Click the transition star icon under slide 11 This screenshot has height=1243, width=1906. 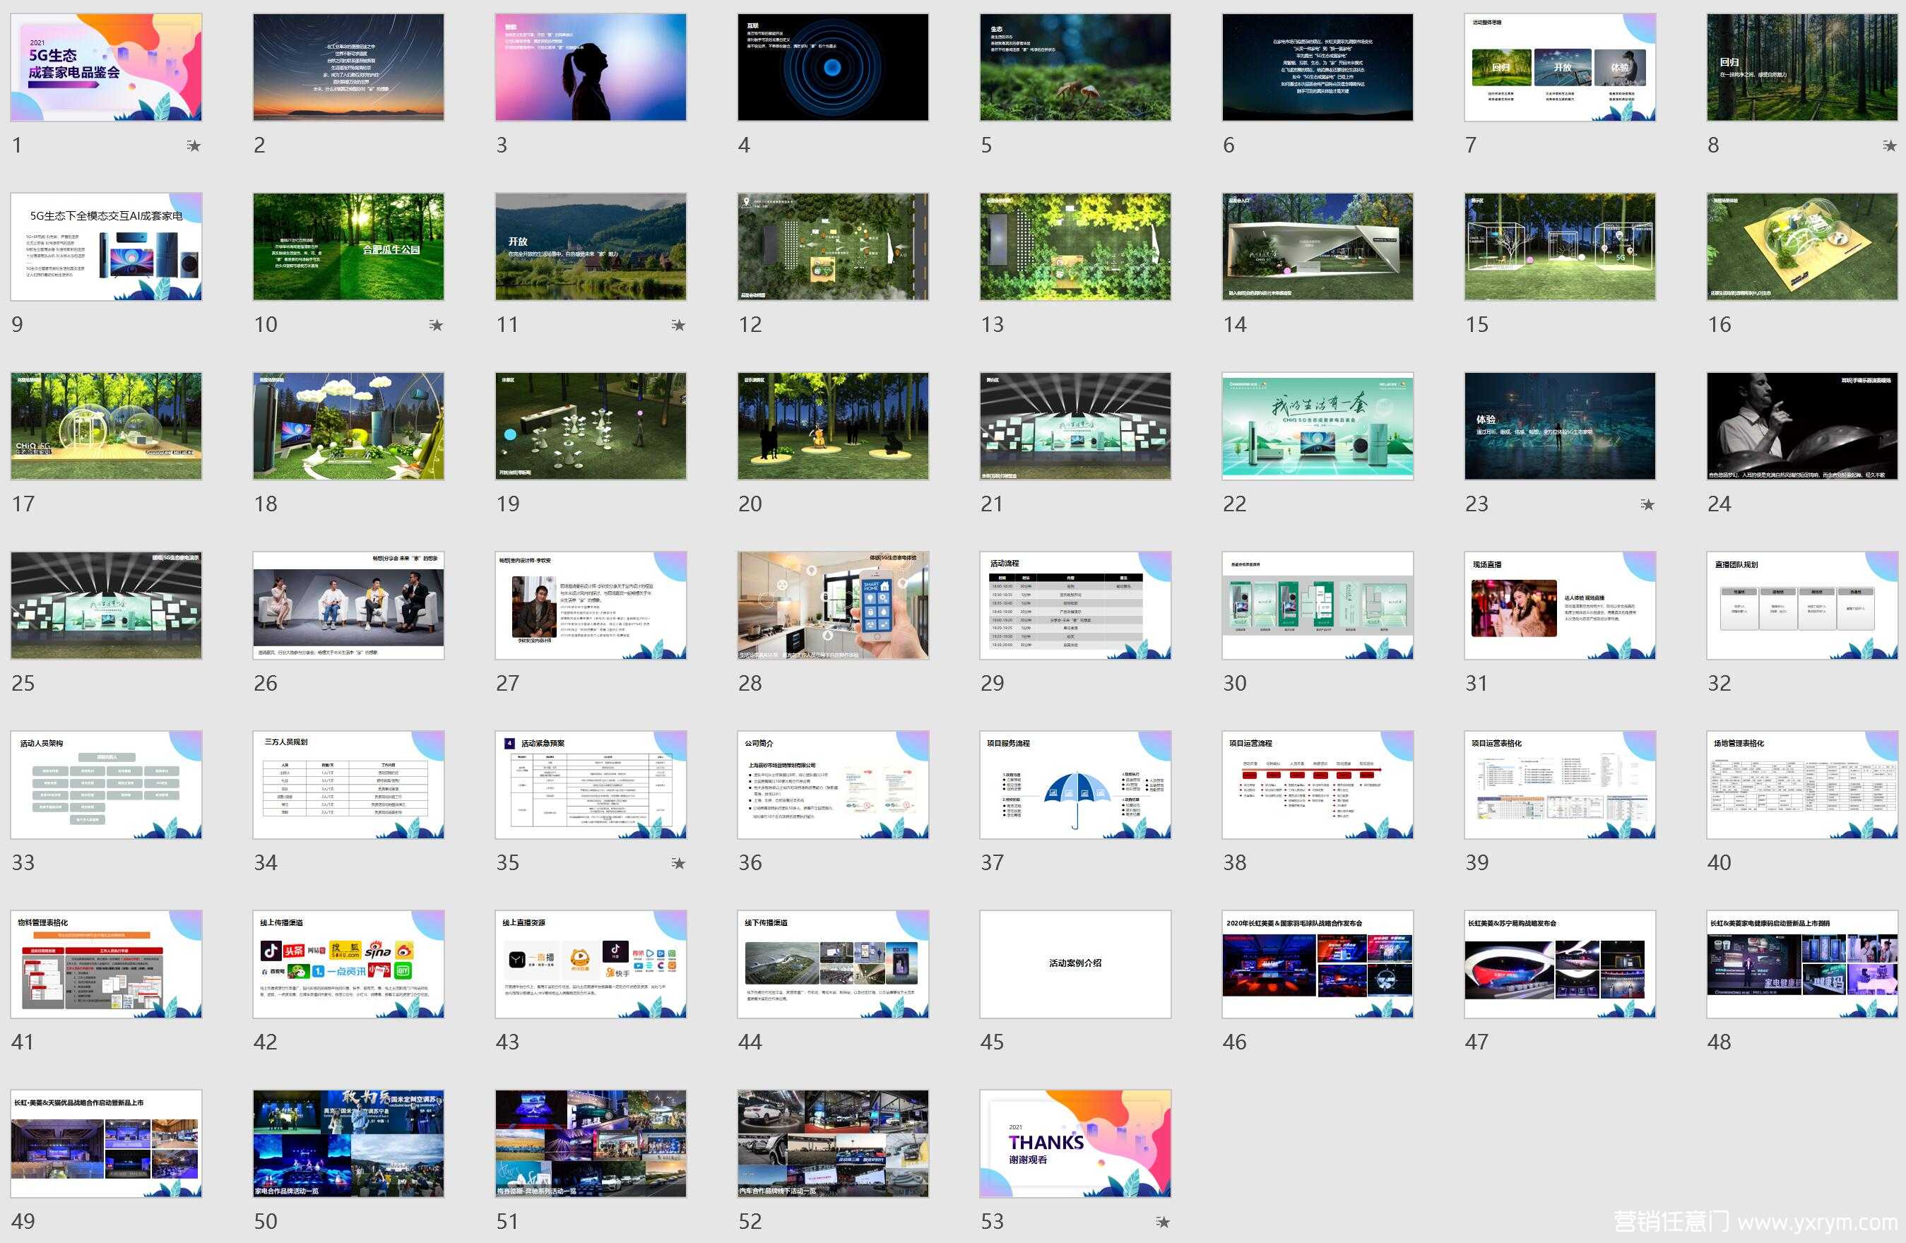(678, 325)
